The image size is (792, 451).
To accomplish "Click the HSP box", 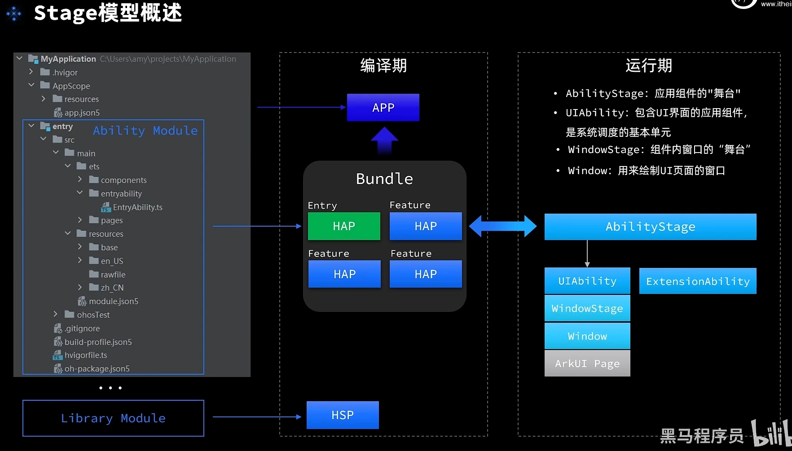I will [x=343, y=415].
